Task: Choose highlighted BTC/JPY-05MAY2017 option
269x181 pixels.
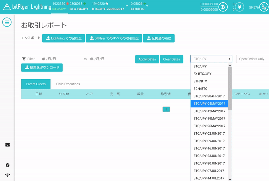Action: [x=209, y=103]
